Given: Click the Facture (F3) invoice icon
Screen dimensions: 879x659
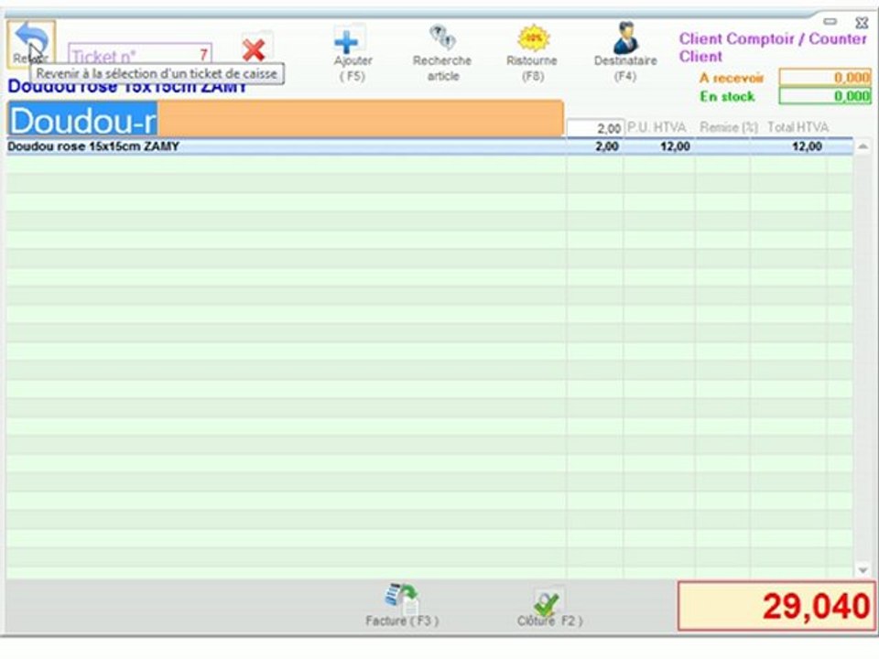Looking at the screenshot, I should click(x=402, y=599).
